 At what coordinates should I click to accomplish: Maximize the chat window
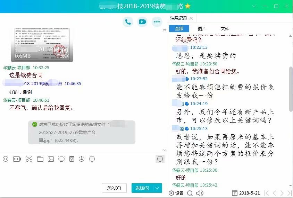click(276, 6)
